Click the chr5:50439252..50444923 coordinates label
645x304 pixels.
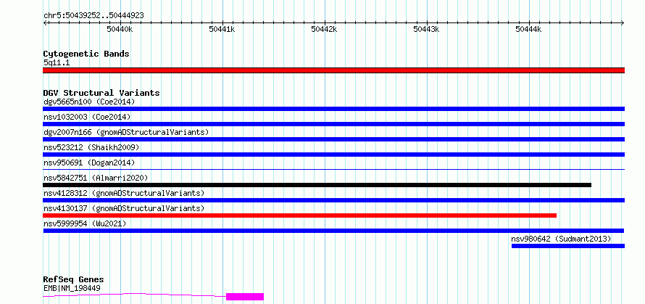click(x=93, y=16)
